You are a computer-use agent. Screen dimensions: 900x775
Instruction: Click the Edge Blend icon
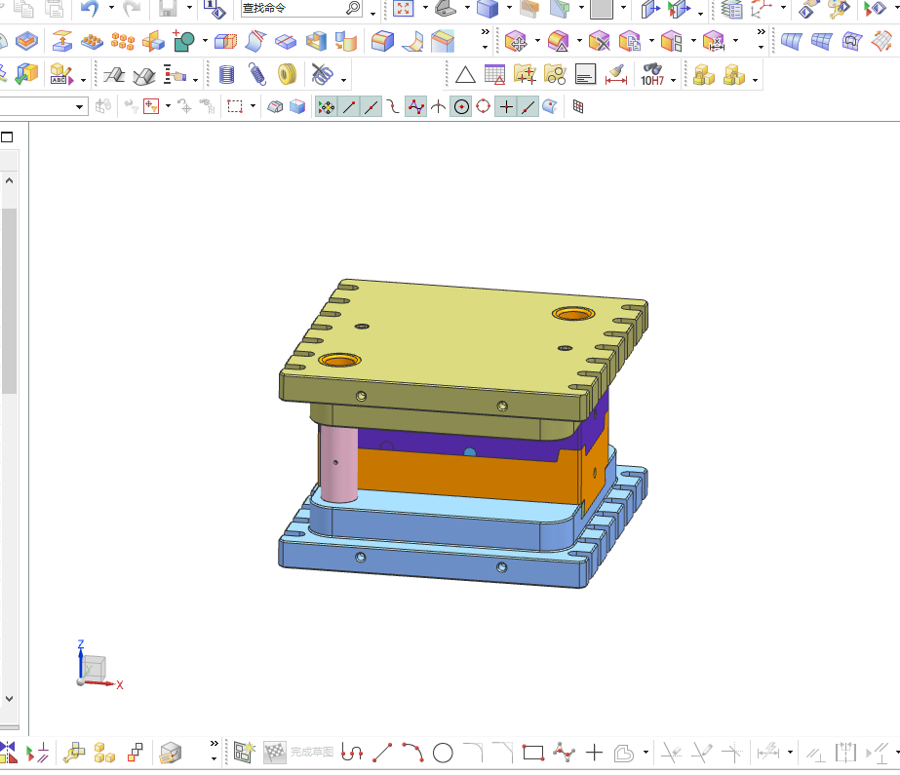pyautogui.click(x=382, y=41)
